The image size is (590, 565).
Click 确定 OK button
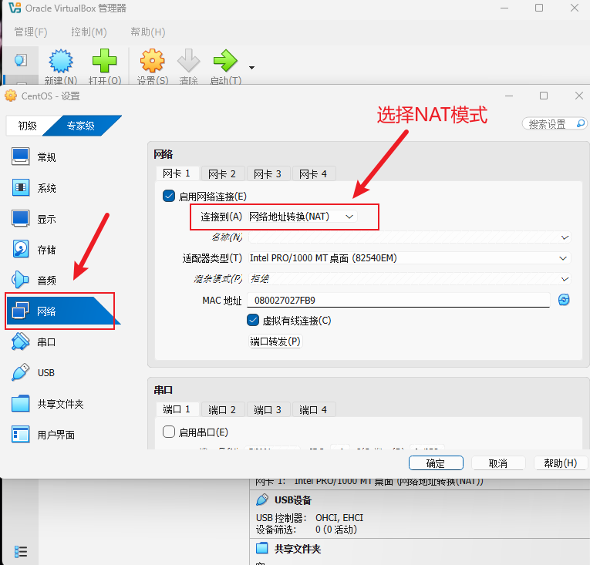coord(436,463)
